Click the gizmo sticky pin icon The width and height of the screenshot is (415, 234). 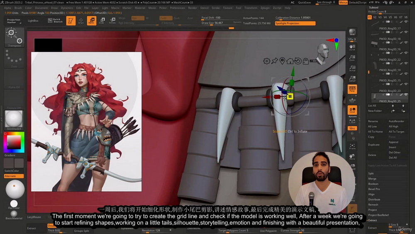coord(274,61)
